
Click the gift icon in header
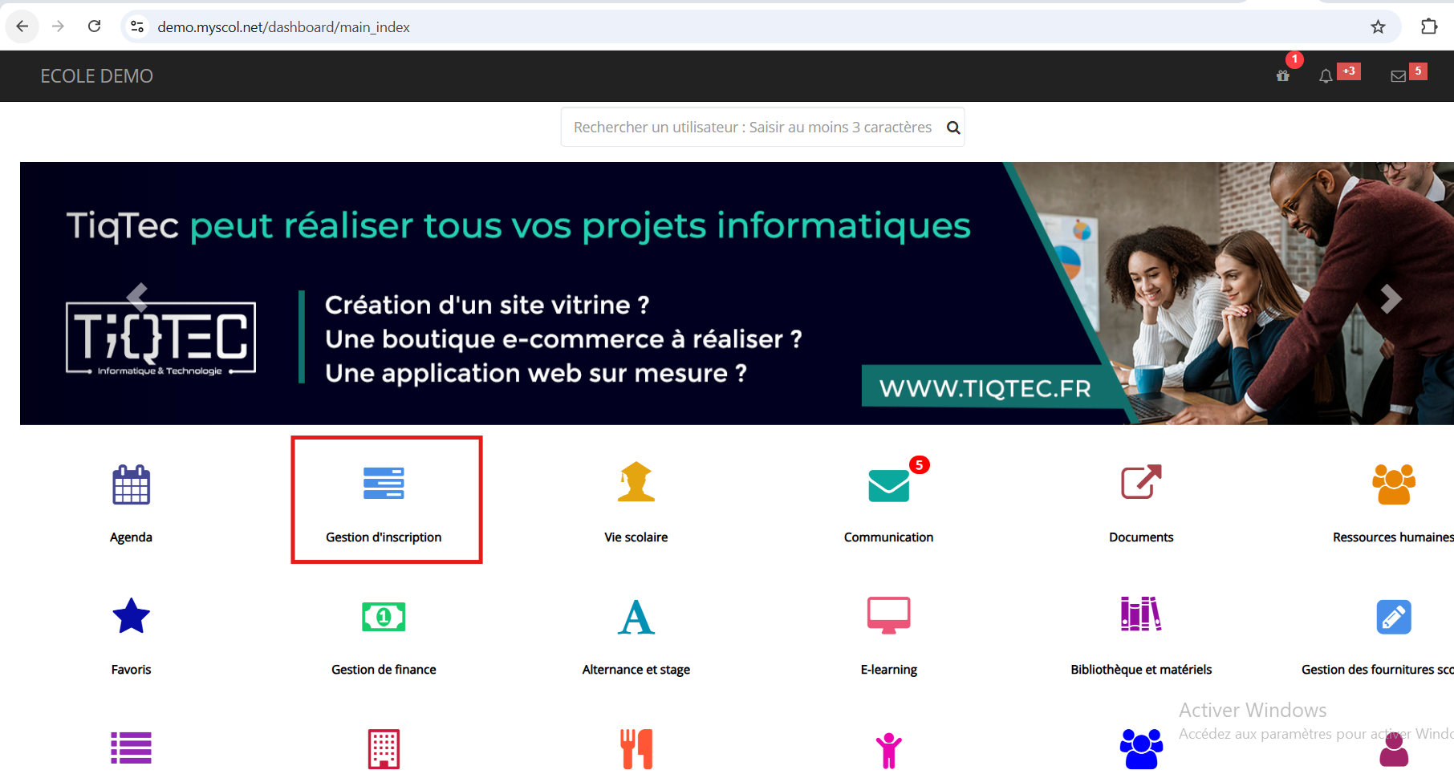pos(1283,76)
